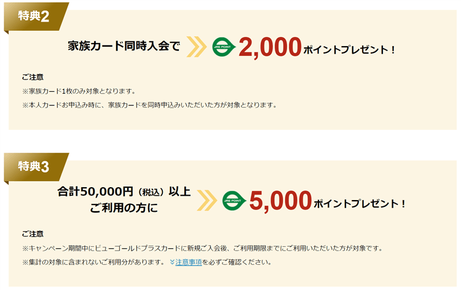The width and height of the screenshot is (461, 290).
Task: Click the ご注意 heading under 特典2
Action: tap(33, 78)
